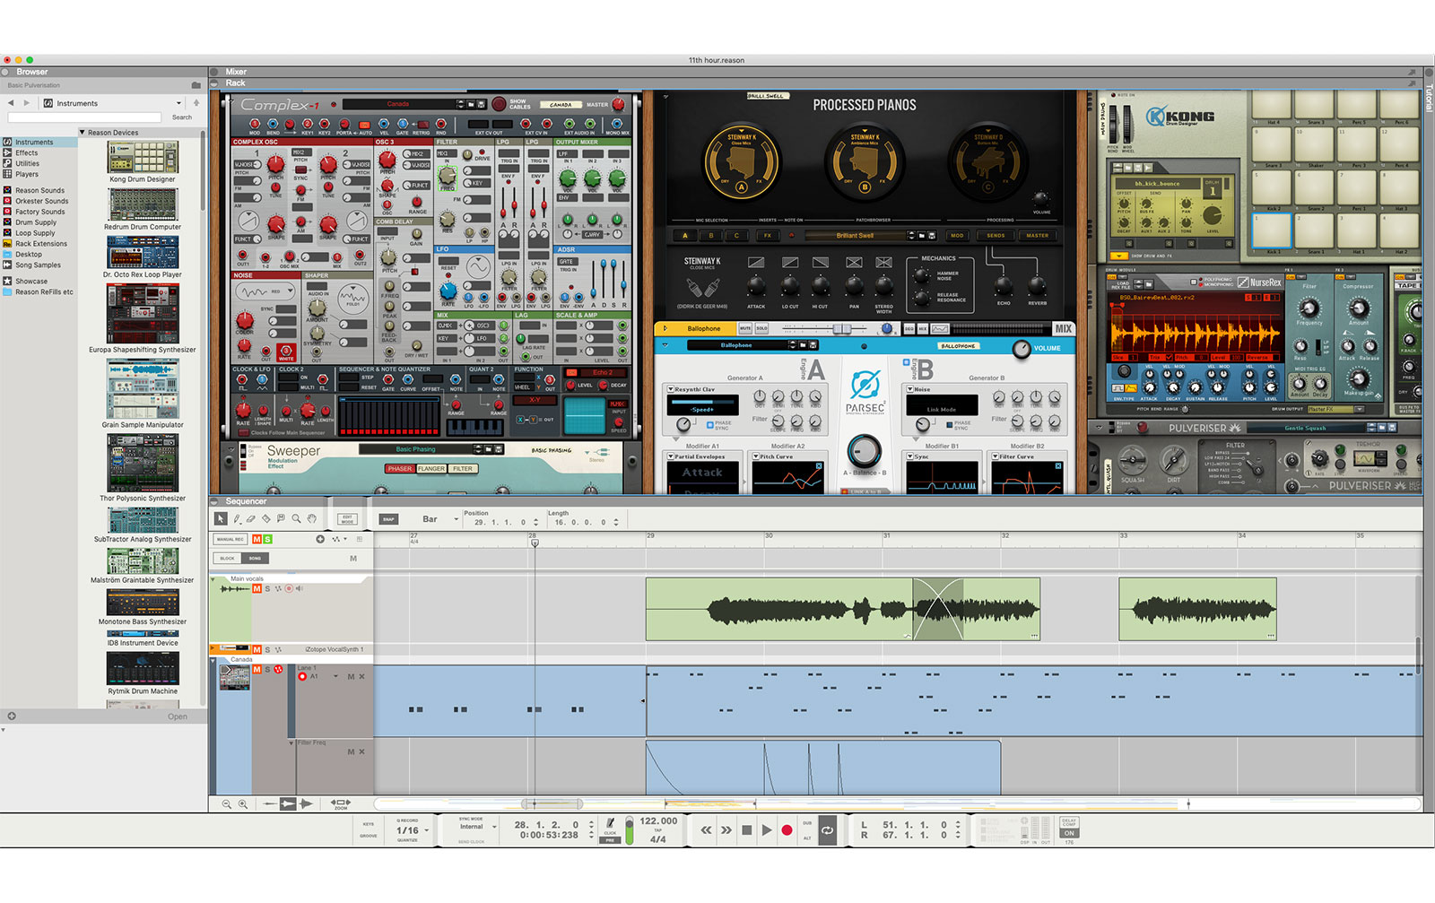Select the arrow selection tool in Sequencer
The image size is (1435, 903).
[x=221, y=518]
